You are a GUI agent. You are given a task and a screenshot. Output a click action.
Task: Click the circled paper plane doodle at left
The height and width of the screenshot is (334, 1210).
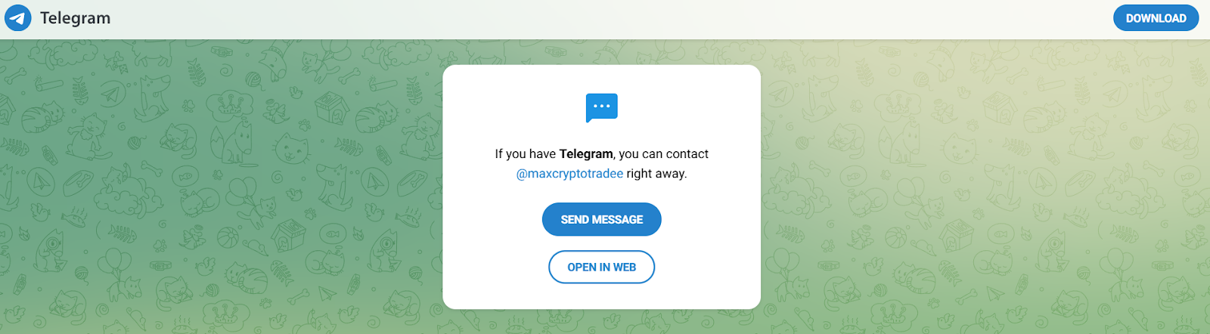tap(112, 93)
